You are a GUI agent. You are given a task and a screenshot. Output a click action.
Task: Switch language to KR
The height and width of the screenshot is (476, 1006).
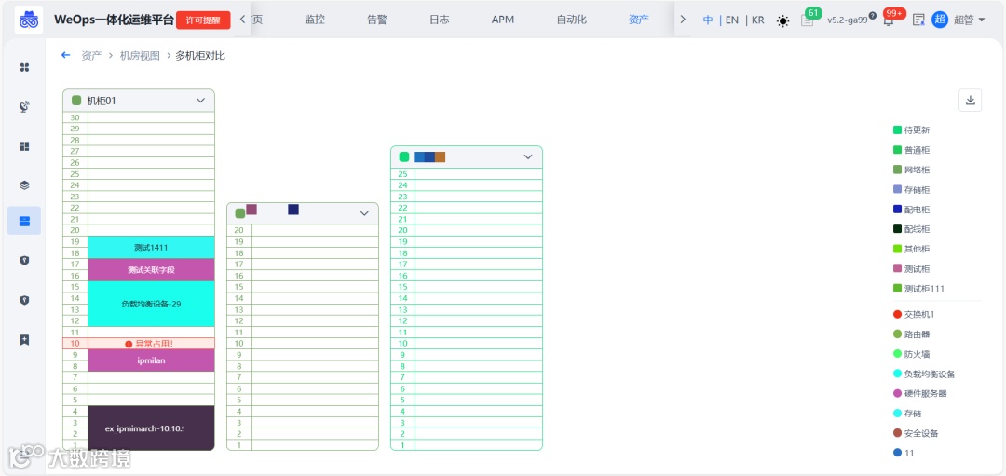pyautogui.click(x=757, y=20)
